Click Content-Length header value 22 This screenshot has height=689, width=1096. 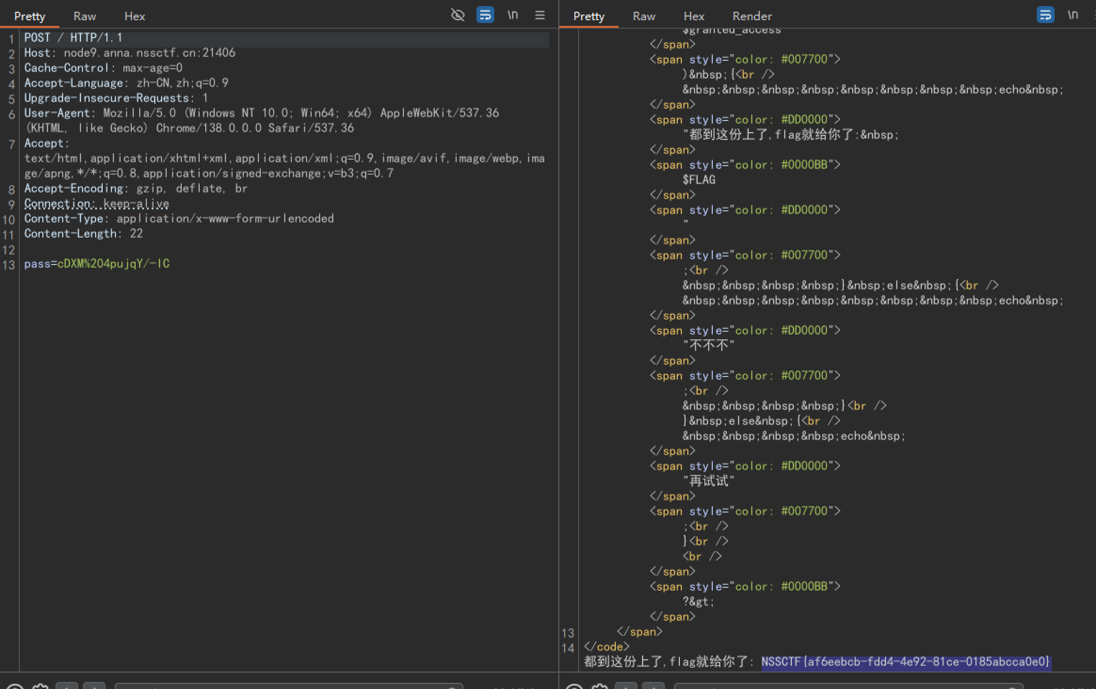[136, 233]
